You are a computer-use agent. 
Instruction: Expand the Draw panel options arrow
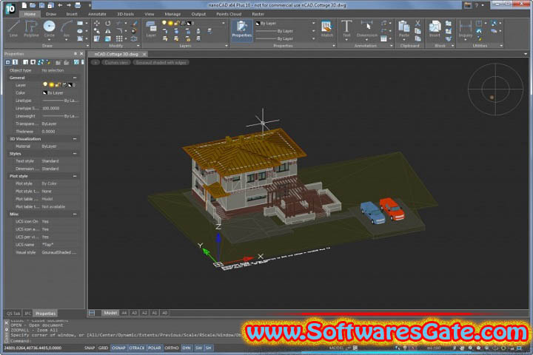[87, 46]
